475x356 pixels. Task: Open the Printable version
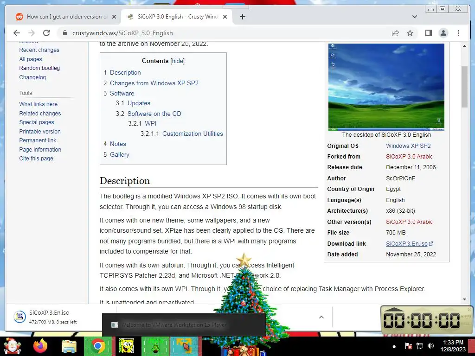coord(40,131)
